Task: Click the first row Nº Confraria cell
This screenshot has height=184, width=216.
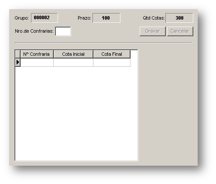Action: point(37,62)
